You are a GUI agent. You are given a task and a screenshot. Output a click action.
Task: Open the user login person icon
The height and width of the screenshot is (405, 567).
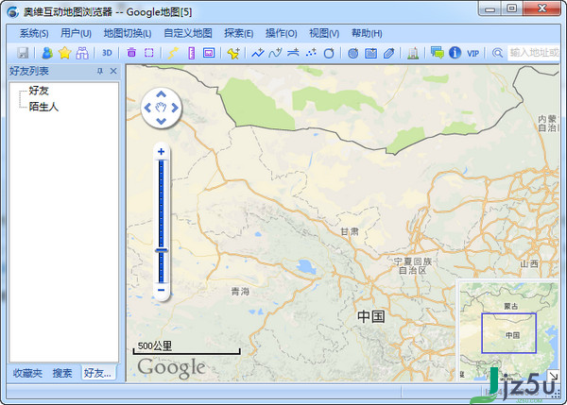[47, 53]
